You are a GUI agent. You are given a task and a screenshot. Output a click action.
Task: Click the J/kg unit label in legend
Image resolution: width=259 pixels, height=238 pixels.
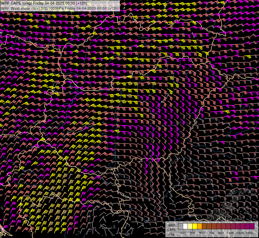pos(171,234)
